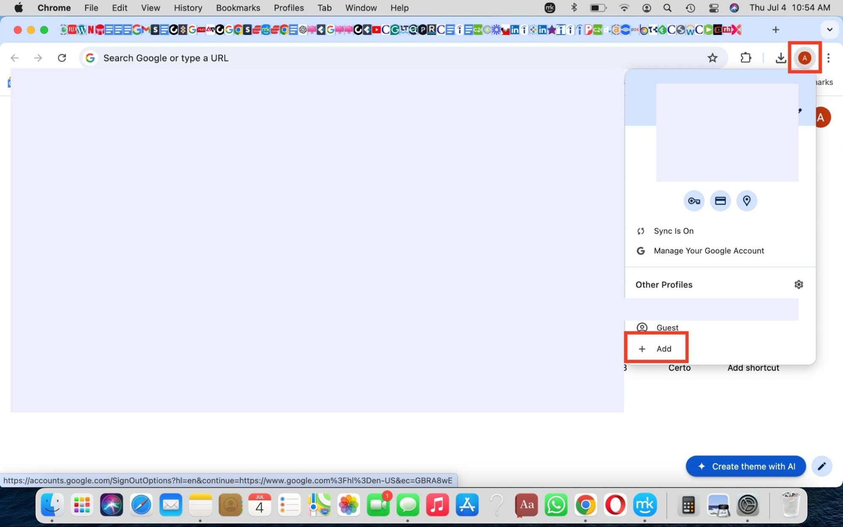Click Add to create a new profile

pos(656,348)
